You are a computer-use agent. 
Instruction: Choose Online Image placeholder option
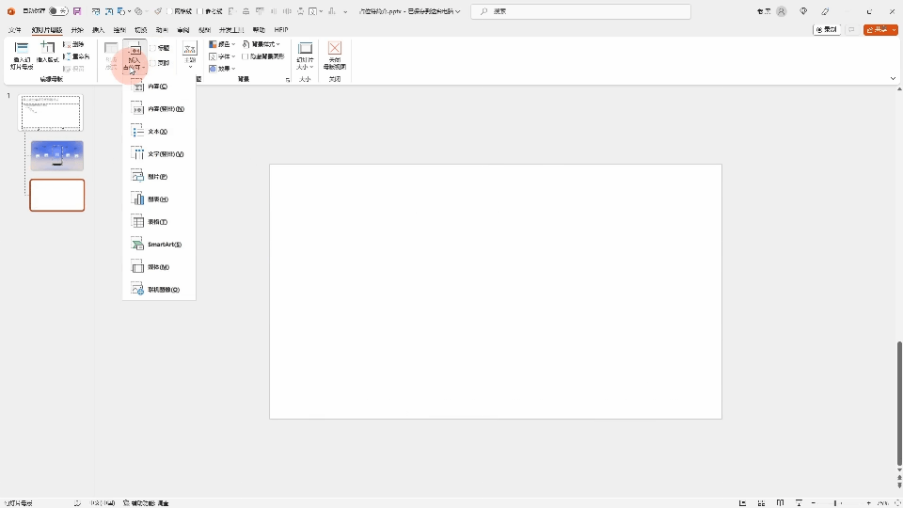point(159,289)
